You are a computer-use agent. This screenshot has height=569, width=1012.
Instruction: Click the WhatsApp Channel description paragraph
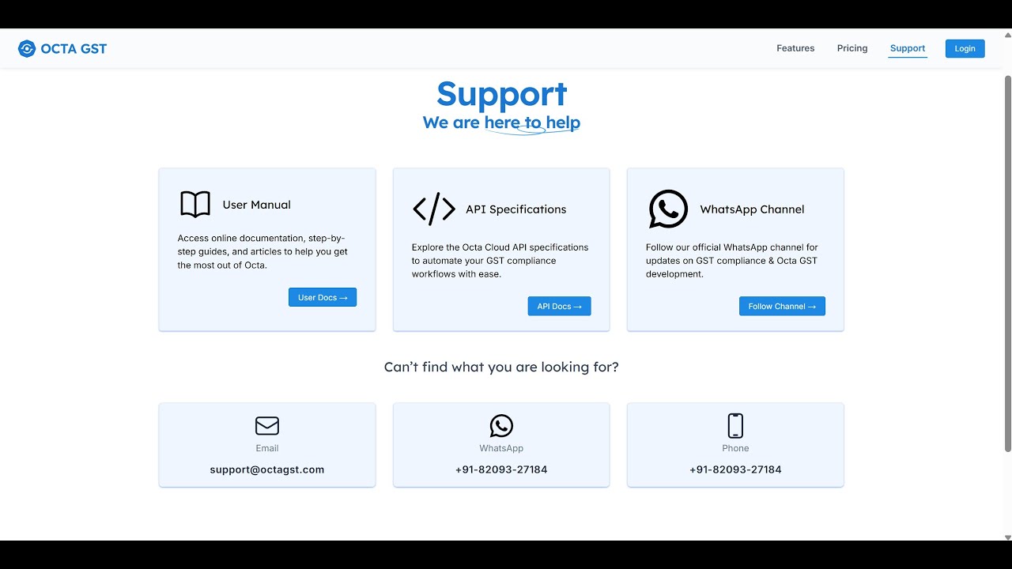pos(732,261)
